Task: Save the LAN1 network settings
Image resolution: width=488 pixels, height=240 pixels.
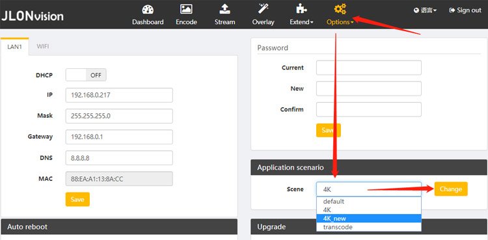Action: click(x=77, y=199)
